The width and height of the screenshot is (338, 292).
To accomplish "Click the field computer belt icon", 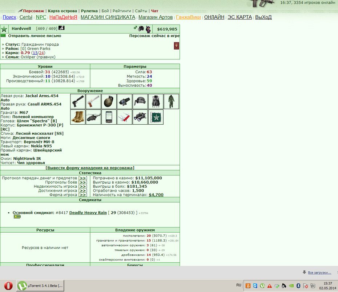I will click(x=125, y=101).
